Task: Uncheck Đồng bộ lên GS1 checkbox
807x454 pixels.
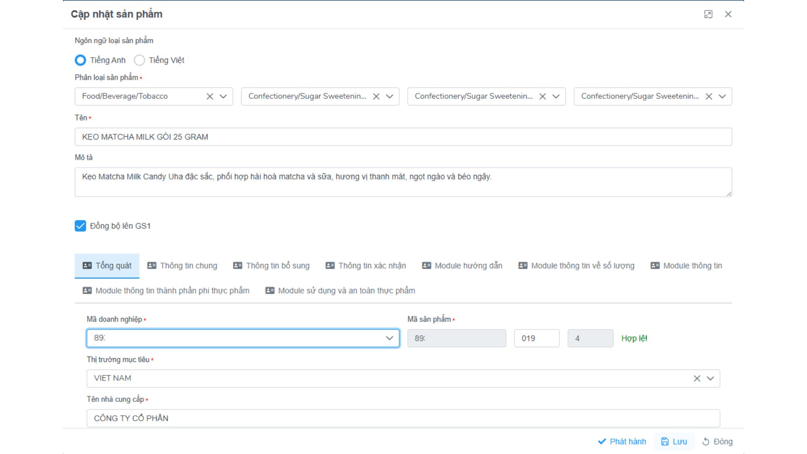Action: click(x=80, y=226)
